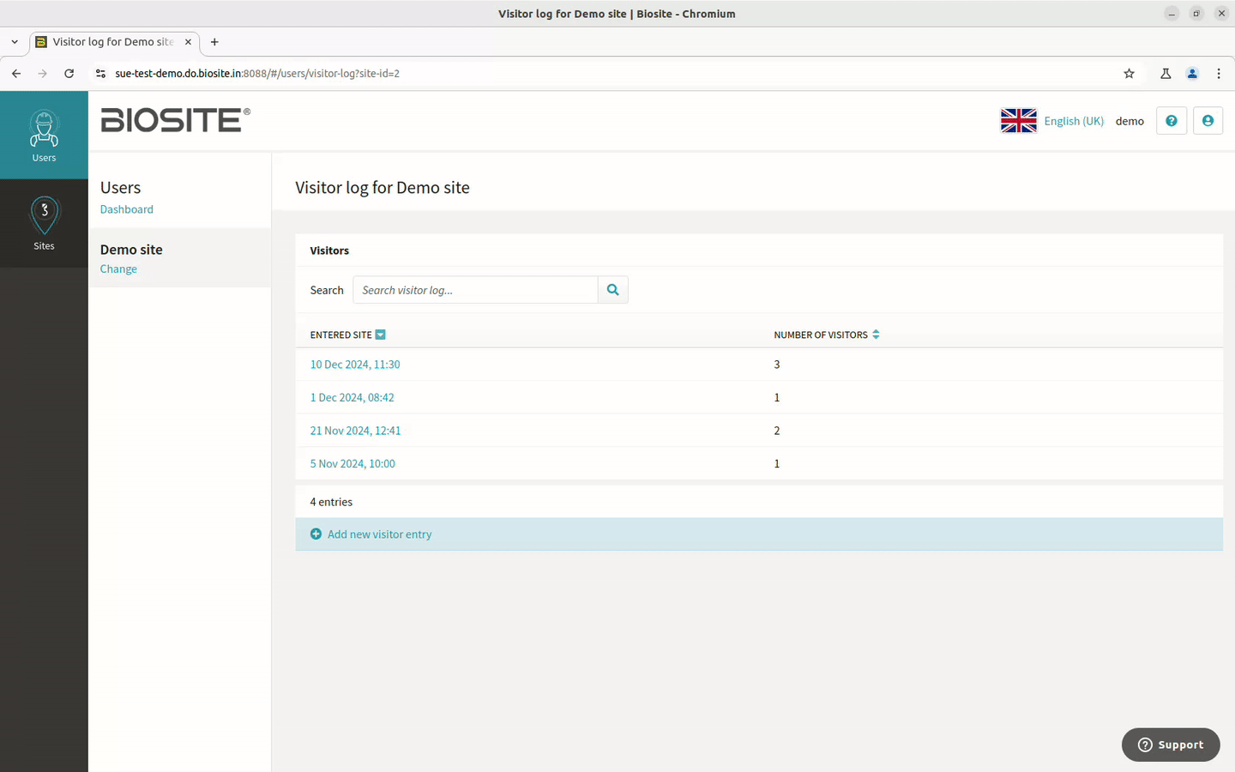Click Change to switch site
1235x772 pixels.
(x=118, y=269)
